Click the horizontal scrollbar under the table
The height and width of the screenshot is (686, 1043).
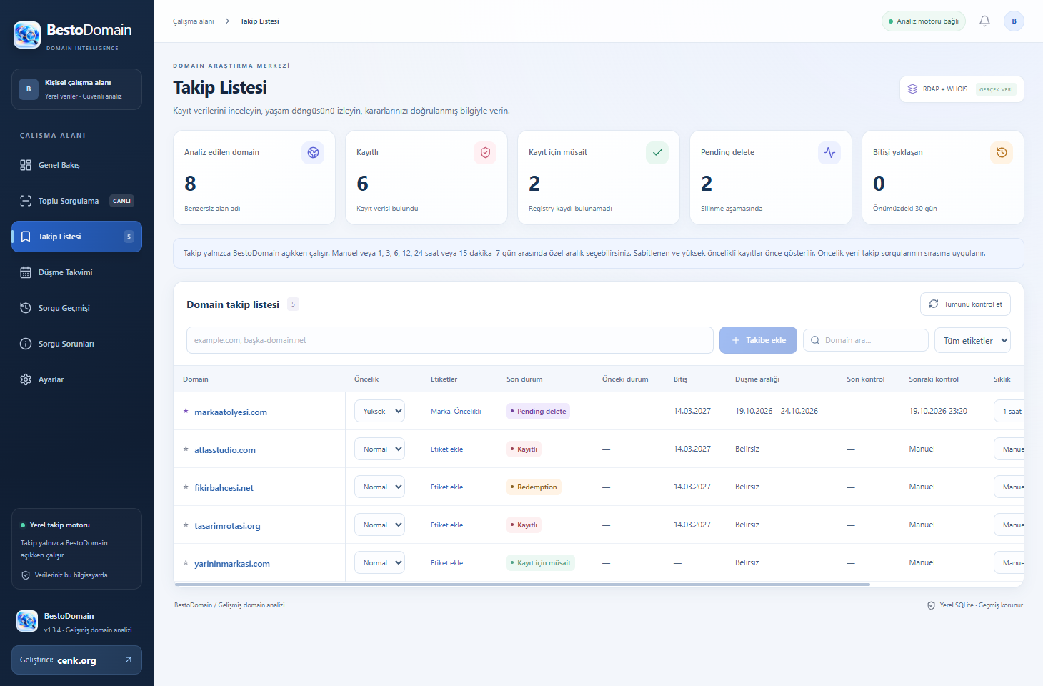coord(522,585)
